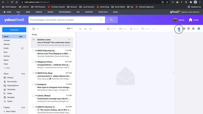Go to SPORTS in Yahoo navigation
Screen dimensions: 203x114
tap(50, 12)
